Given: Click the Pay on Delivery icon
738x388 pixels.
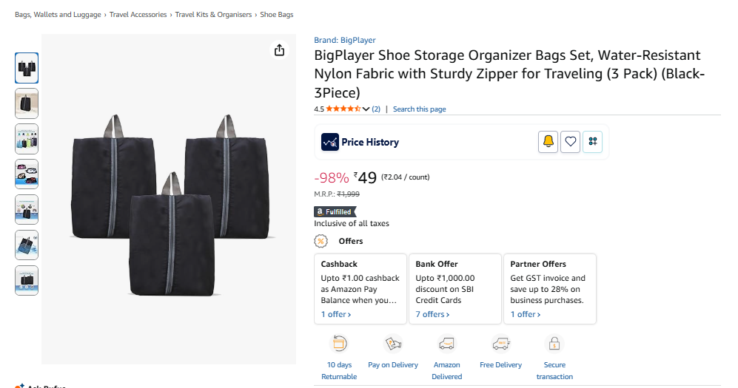Looking at the screenshot, I should (x=393, y=344).
